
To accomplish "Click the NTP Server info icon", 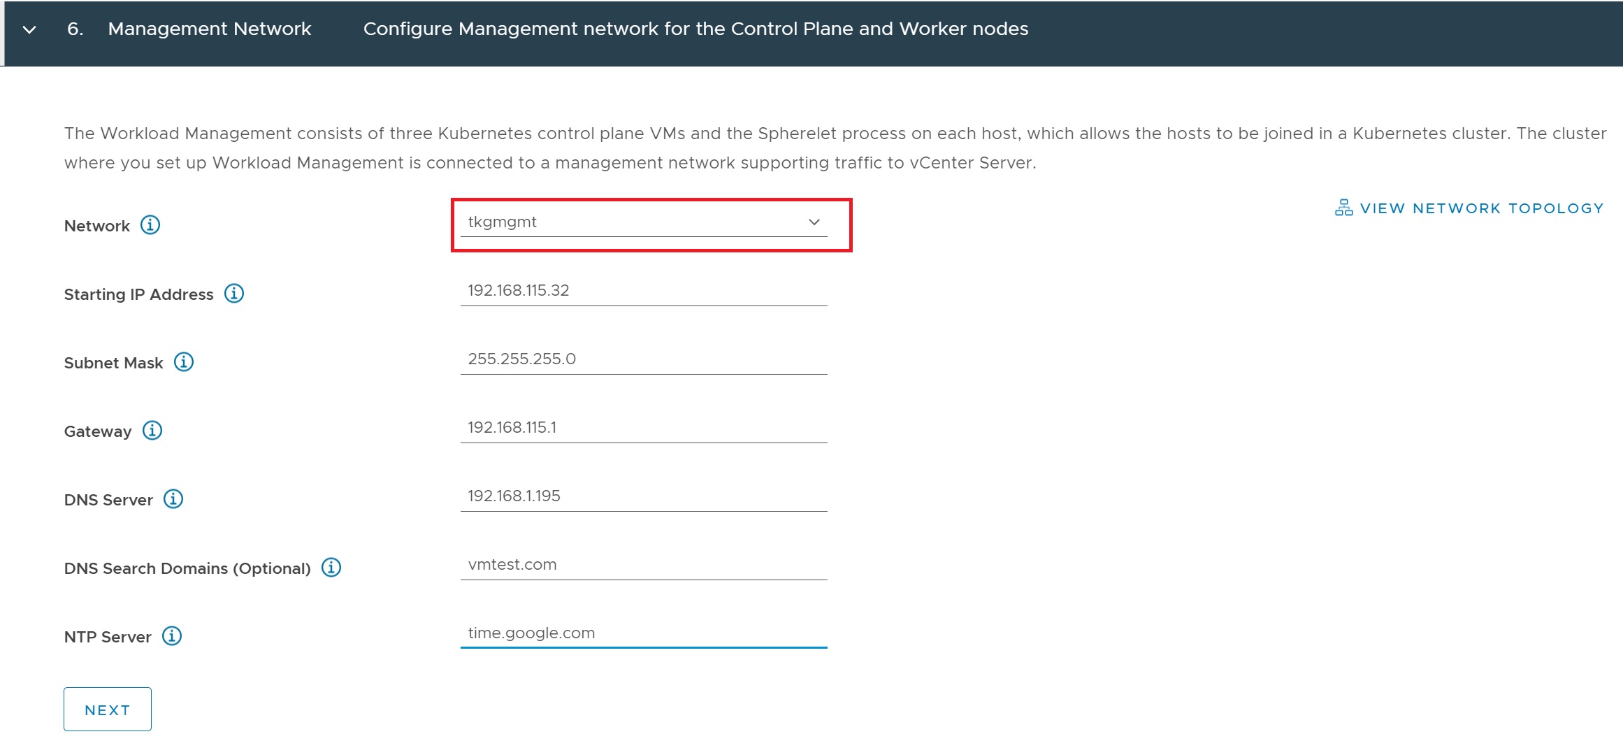I will click(172, 636).
